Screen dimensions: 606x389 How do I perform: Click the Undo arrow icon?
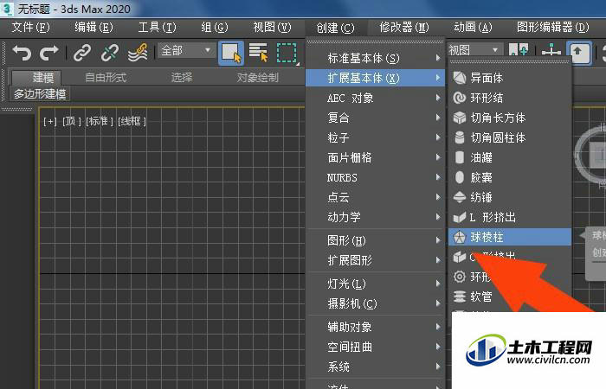22,53
